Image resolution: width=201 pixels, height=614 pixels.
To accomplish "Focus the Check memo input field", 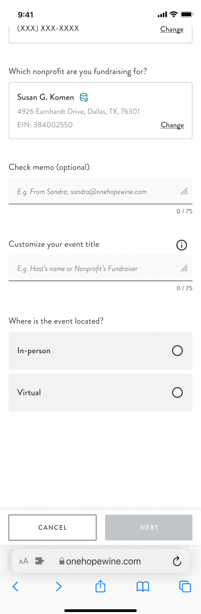I will [100, 191].
